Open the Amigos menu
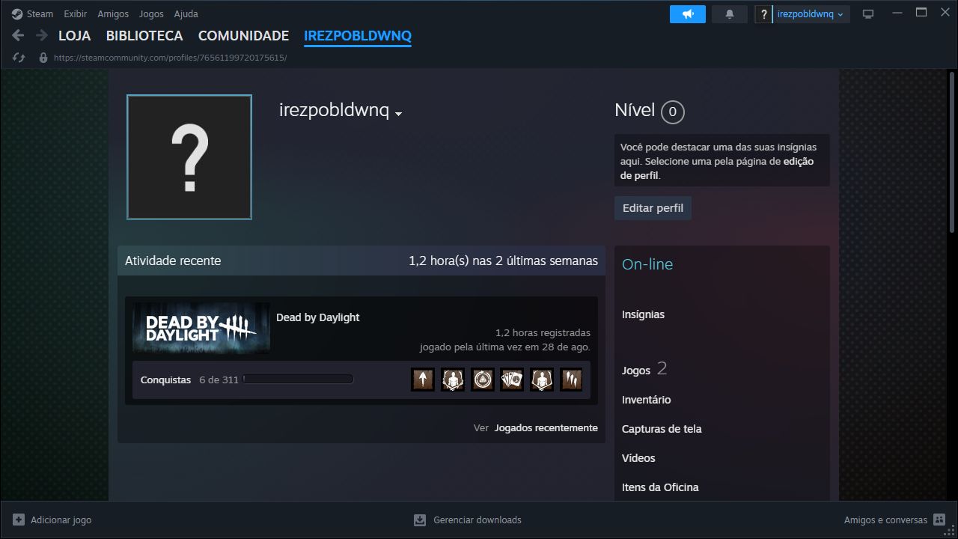The image size is (958, 539). click(x=113, y=14)
